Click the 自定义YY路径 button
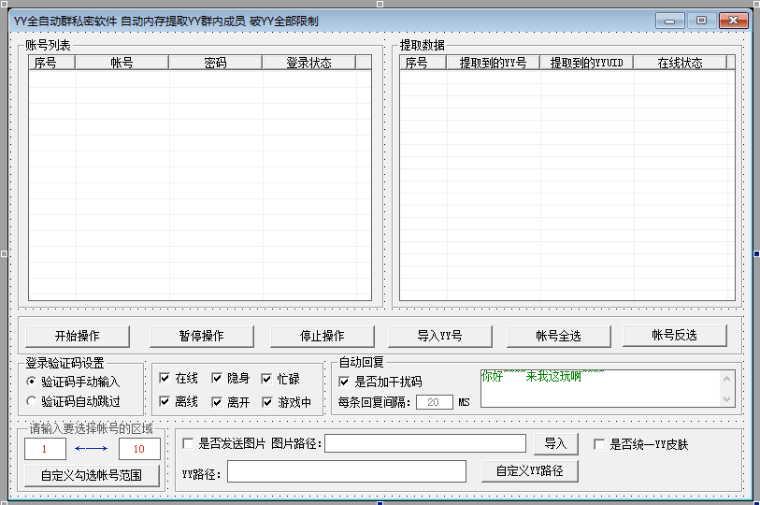 click(x=530, y=471)
